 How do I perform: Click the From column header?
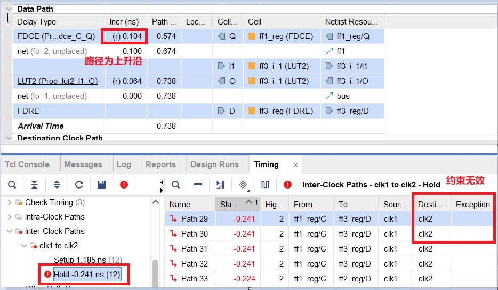click(311, 204)
